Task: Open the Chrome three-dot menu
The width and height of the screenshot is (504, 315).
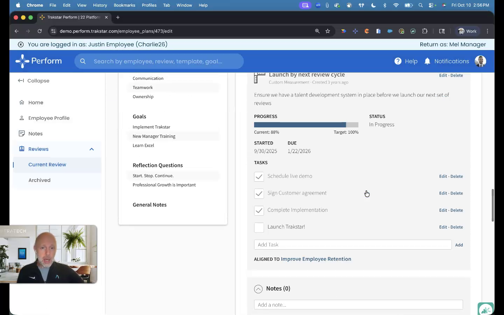Action: (488, 31)
